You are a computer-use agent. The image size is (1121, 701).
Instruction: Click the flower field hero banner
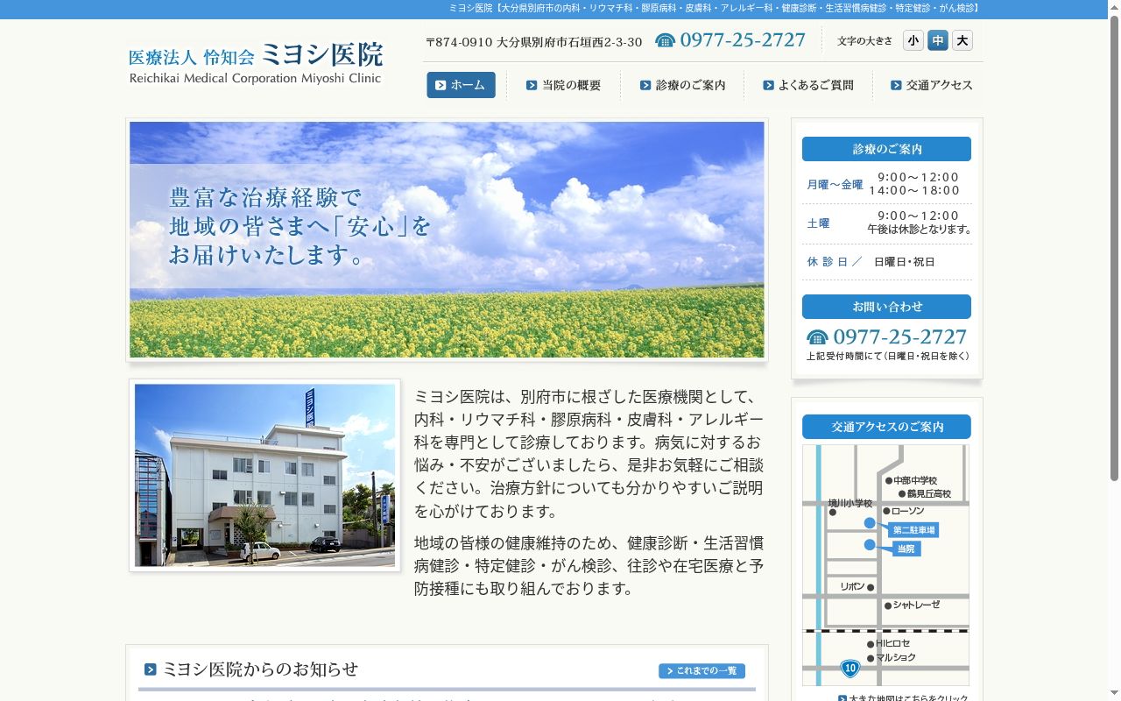[447, 239]
